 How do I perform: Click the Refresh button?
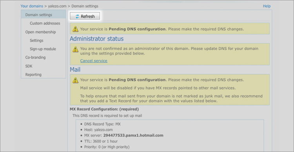point(85,16)
